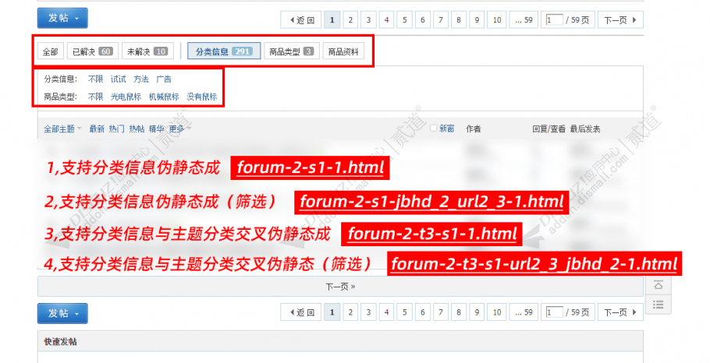710x363 pixels.
Task: Click 下一页 in the upper pager
Action: click(620, 20)
